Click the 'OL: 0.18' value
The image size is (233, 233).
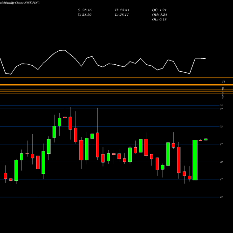[159, 20]
